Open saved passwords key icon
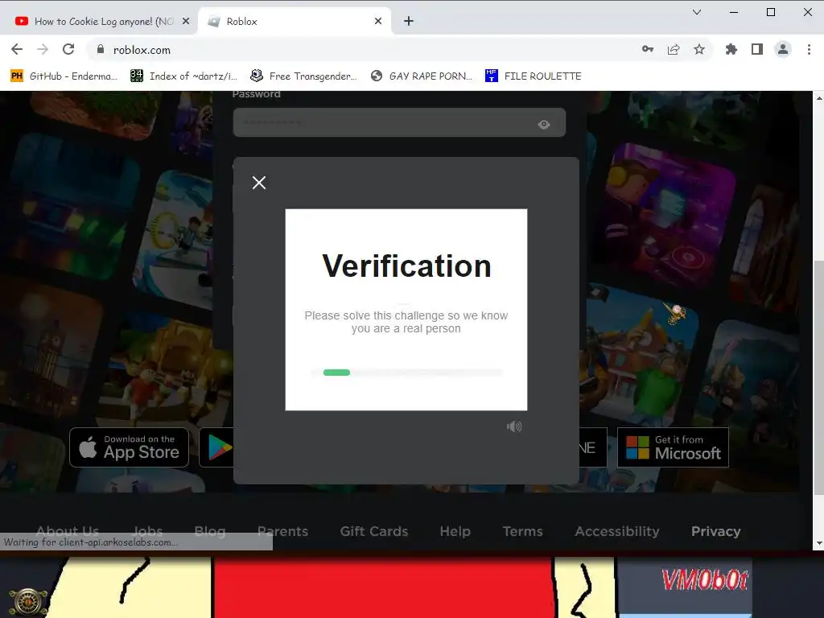 point(648,49)
